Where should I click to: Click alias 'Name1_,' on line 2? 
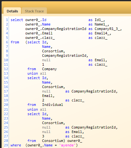click(102, 25)
